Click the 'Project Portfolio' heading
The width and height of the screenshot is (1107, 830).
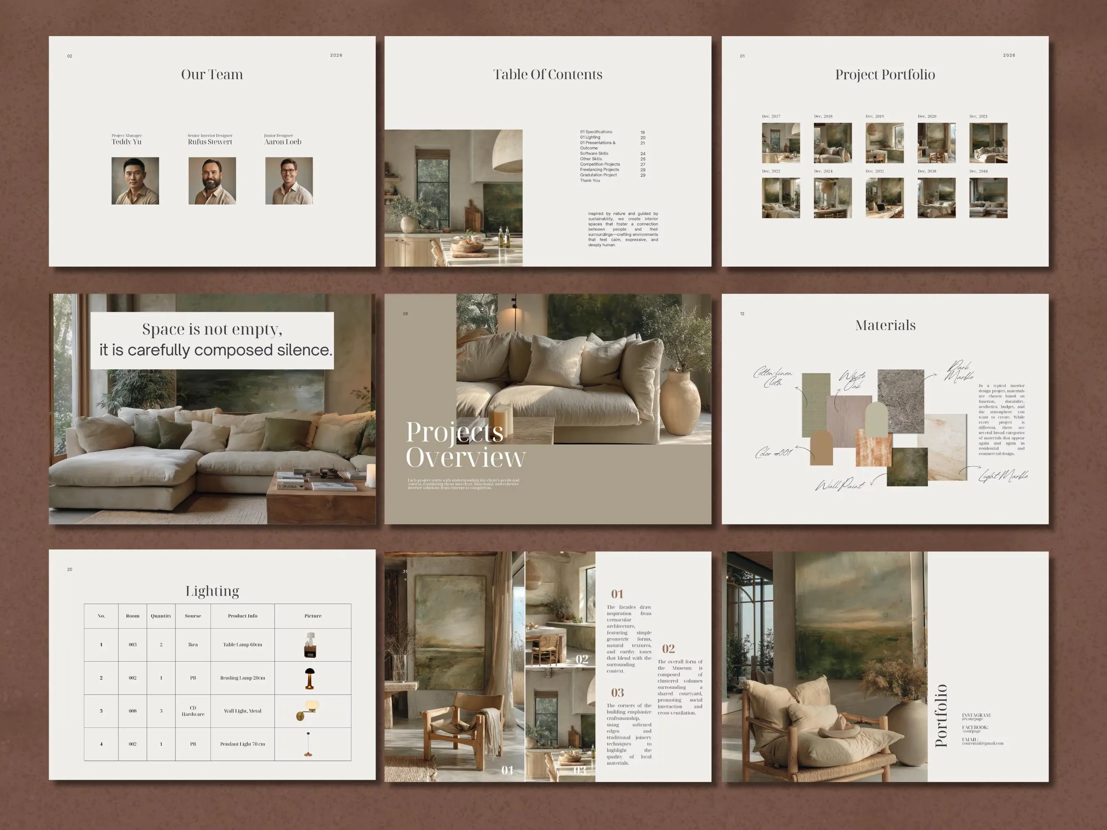pos(885,75)
